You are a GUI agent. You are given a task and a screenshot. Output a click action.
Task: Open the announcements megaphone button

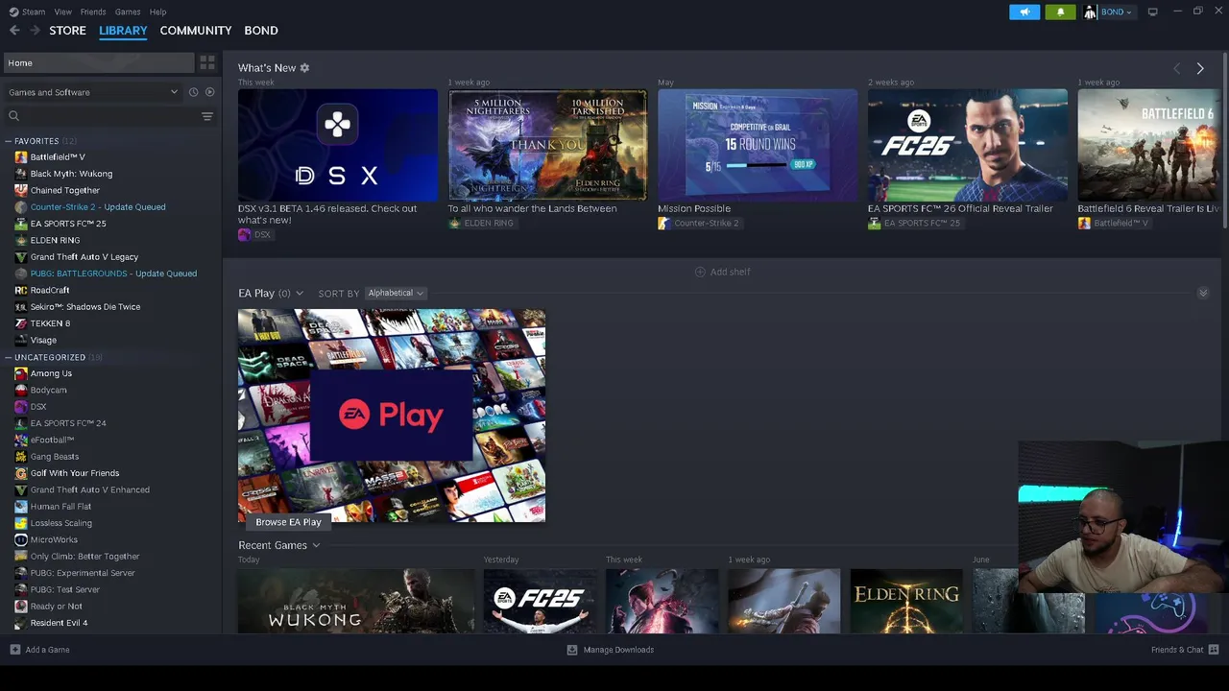pos(1024,12)
